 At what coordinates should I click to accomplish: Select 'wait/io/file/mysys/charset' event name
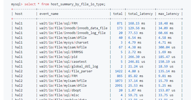click(x=64, y=43)
